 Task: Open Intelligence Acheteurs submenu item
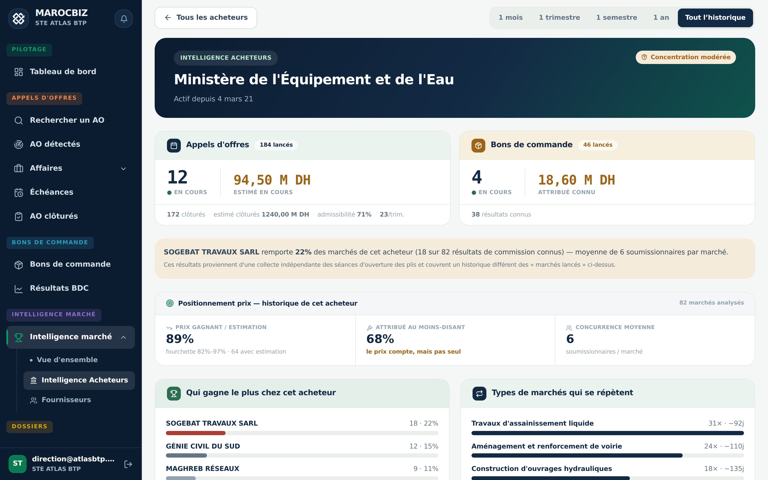tap(79, 380)
